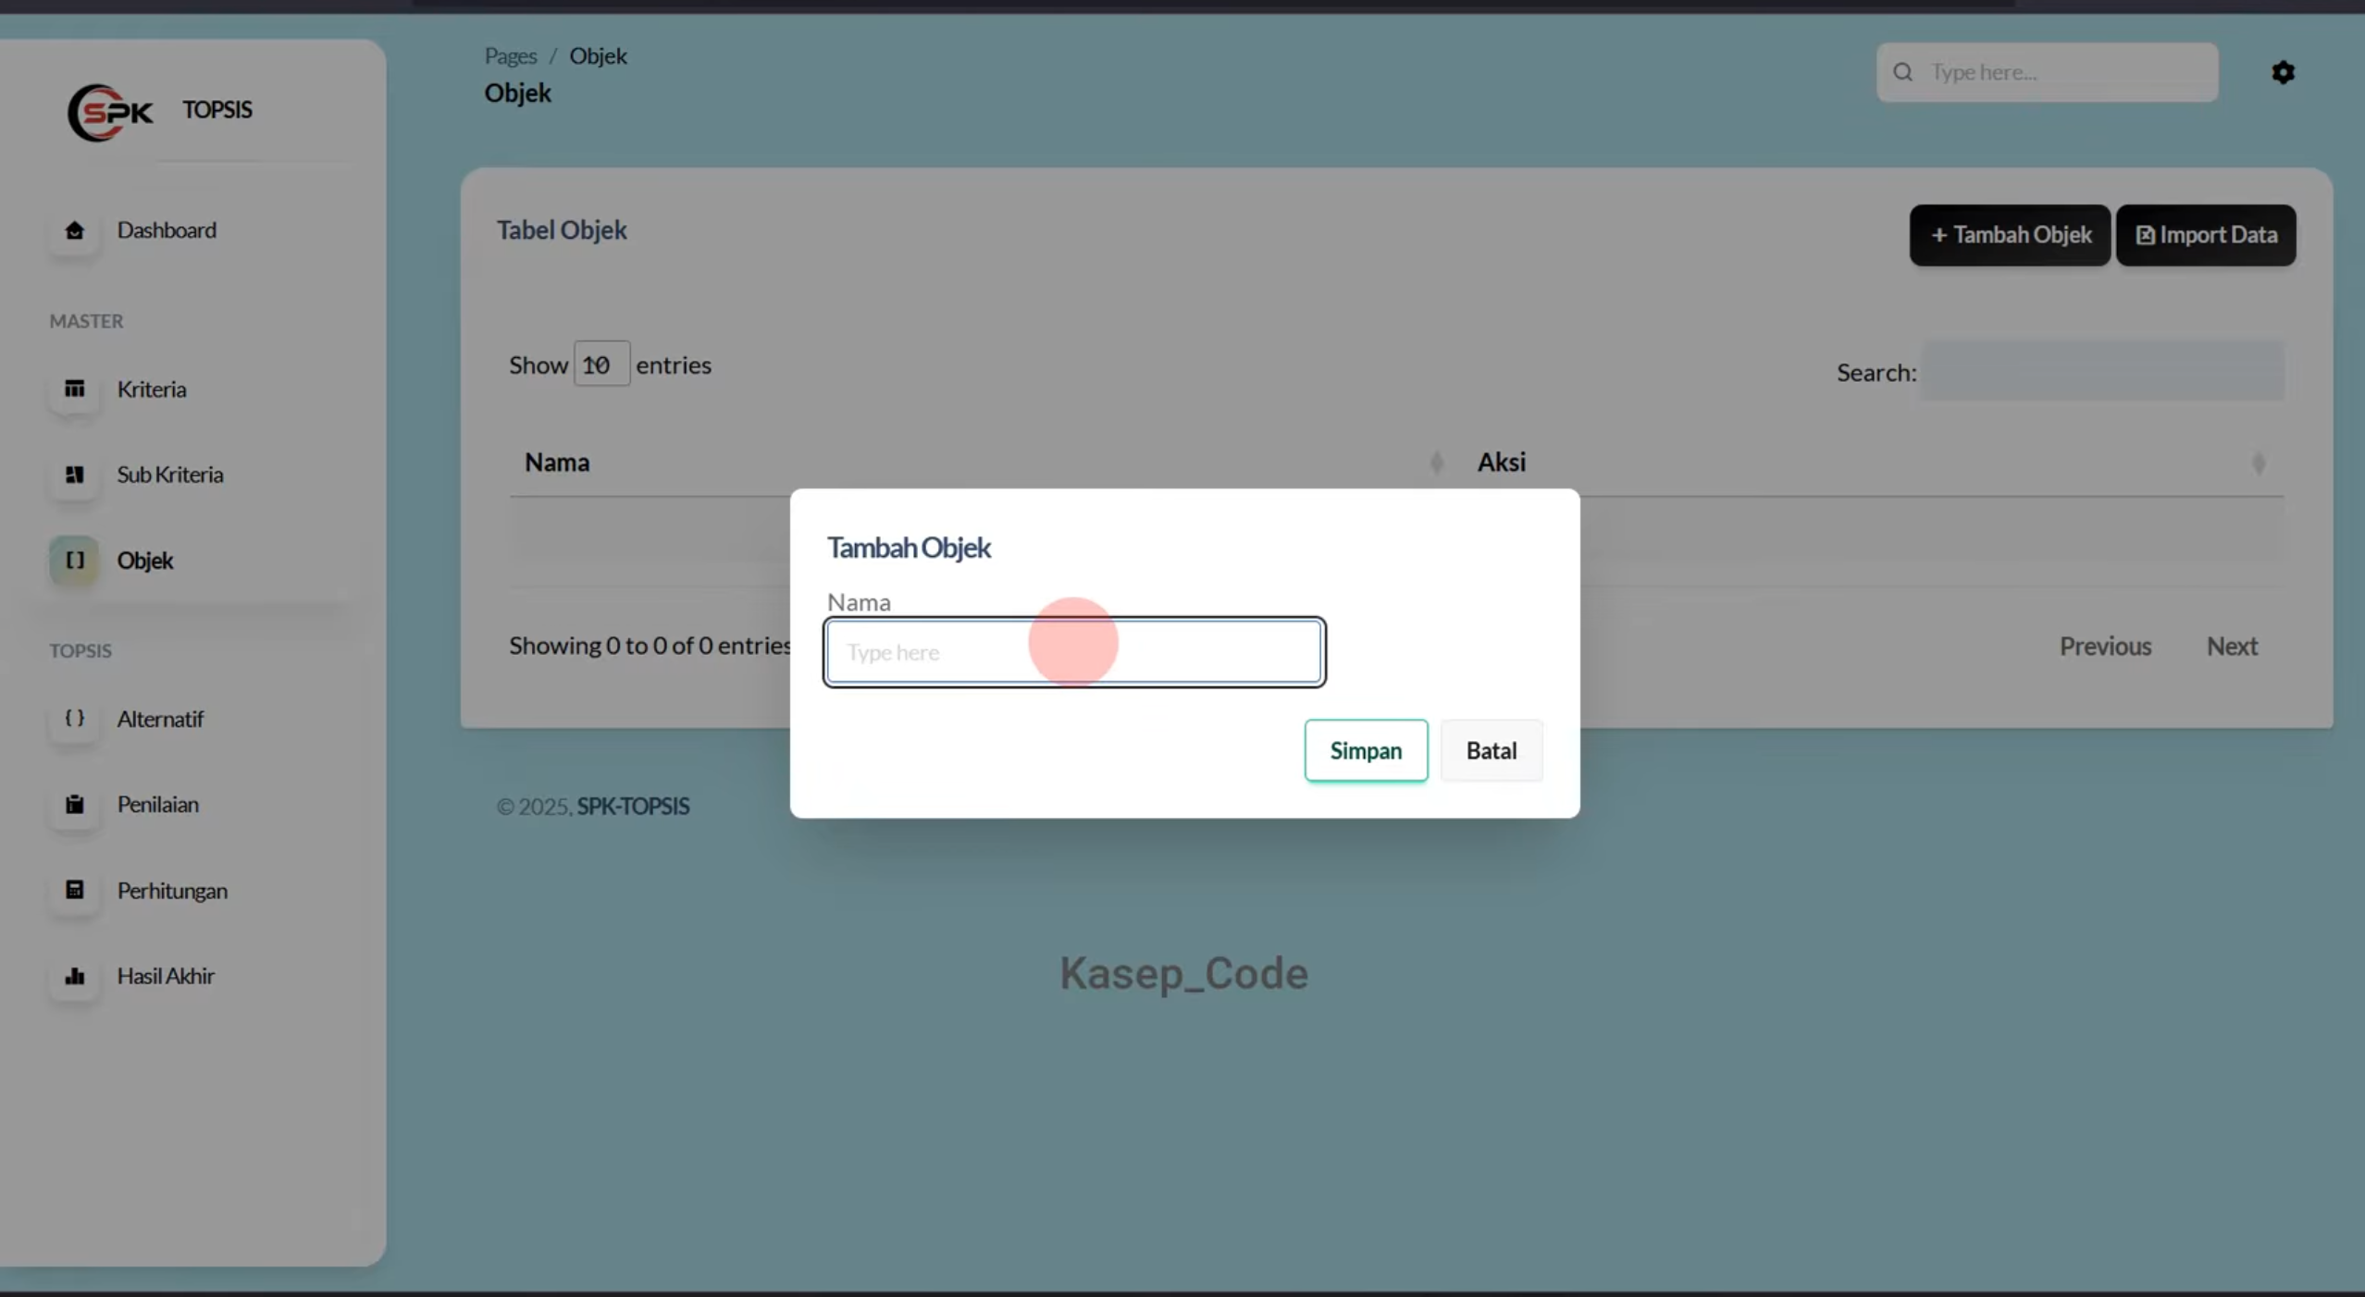Image resolution: width=2365 pixels, height=1297 pixels.
Task: Click the Penilaian clipboard icon
Action: click(x=75, y=805)
